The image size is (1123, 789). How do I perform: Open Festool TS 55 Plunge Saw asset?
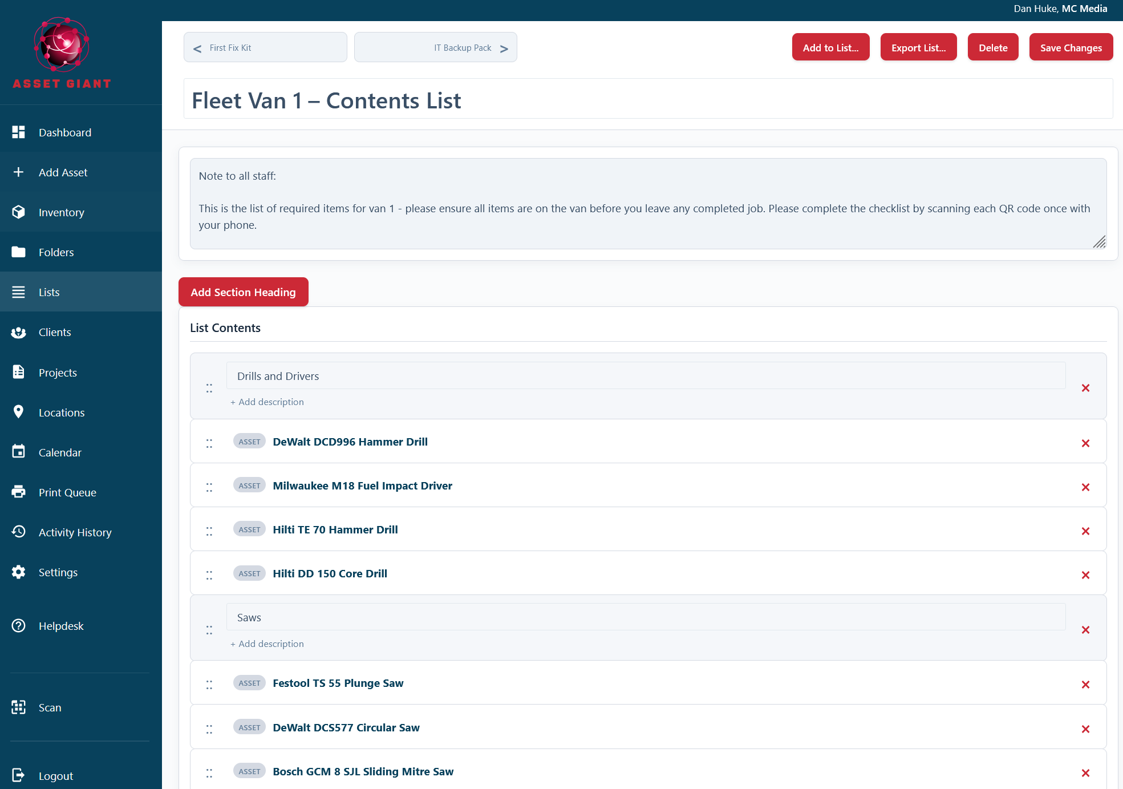tap(338, 683)
